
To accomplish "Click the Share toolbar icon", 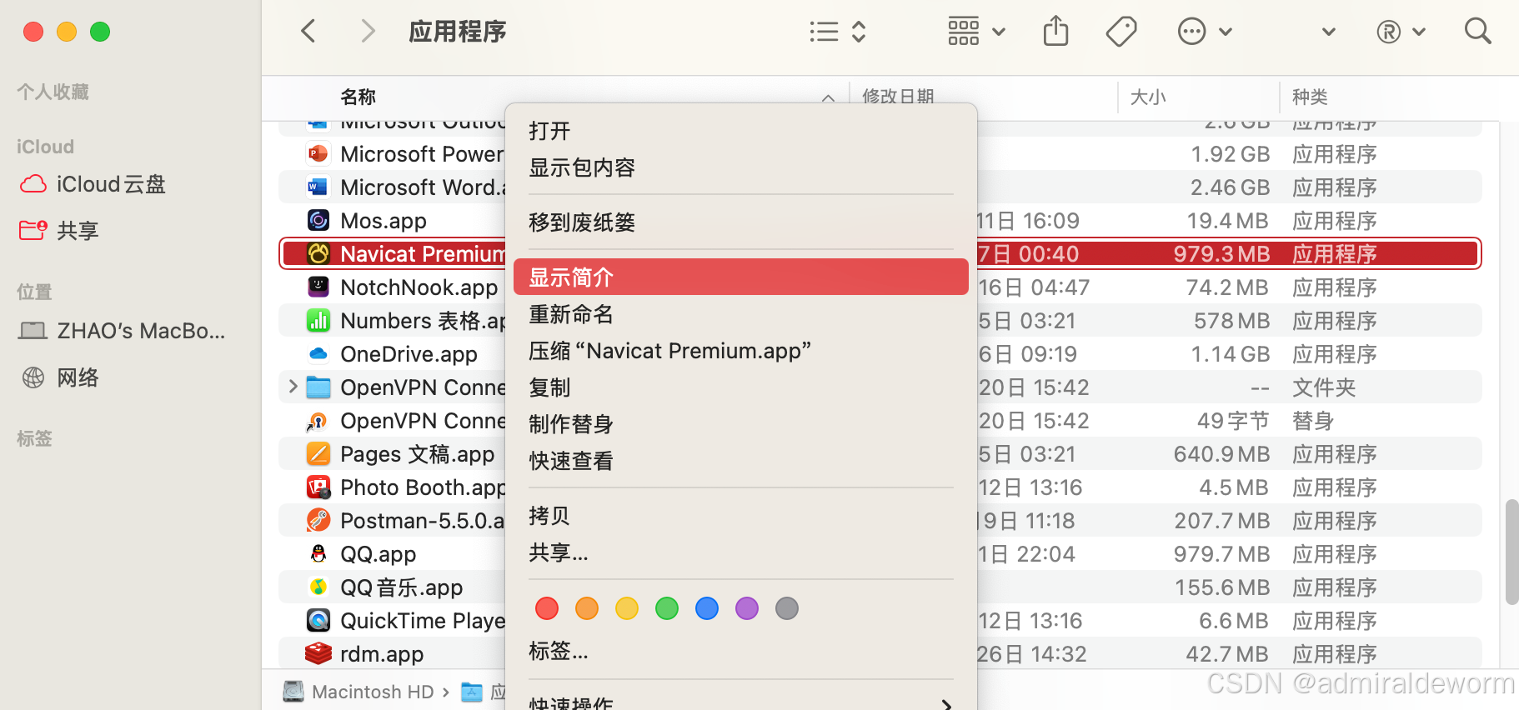I will tap(1055, 32).
